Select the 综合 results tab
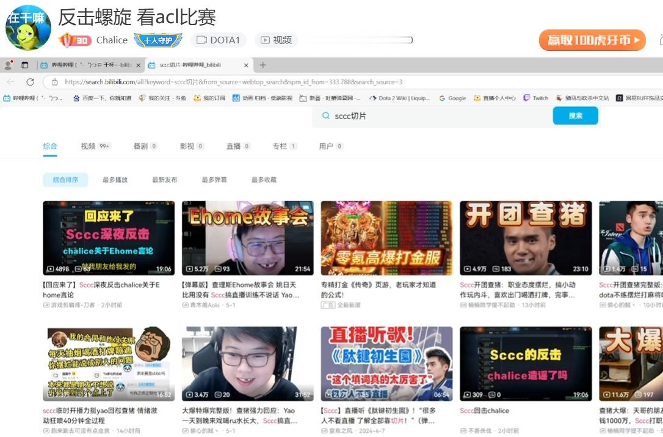 (x=50, y=146)
